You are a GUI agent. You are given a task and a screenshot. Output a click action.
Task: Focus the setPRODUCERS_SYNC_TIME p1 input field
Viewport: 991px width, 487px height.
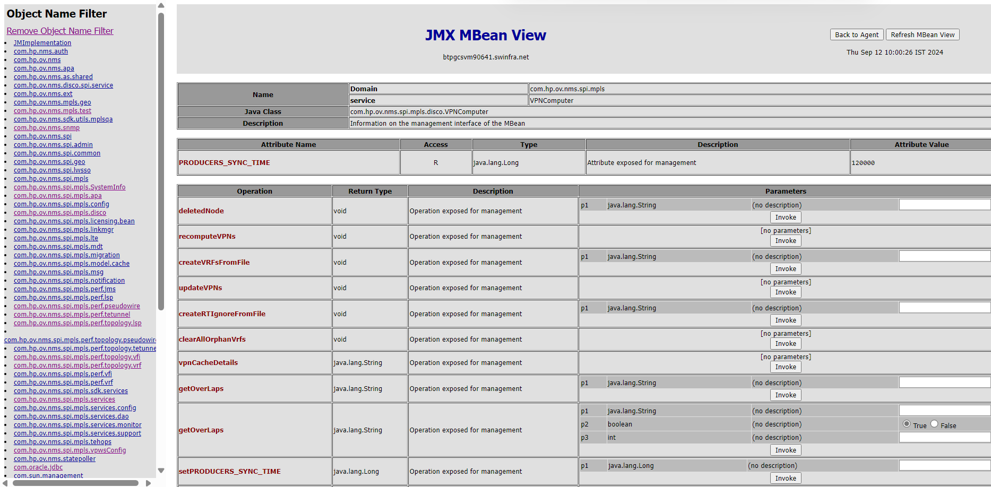[945, 465]
